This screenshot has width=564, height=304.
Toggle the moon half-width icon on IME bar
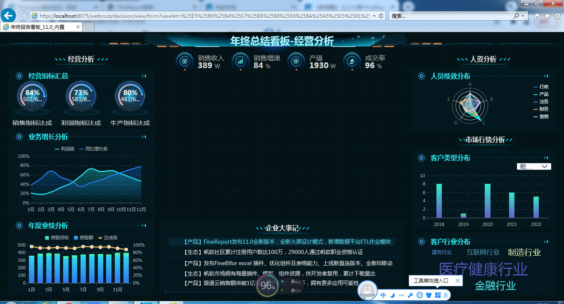tap(392, 295)
